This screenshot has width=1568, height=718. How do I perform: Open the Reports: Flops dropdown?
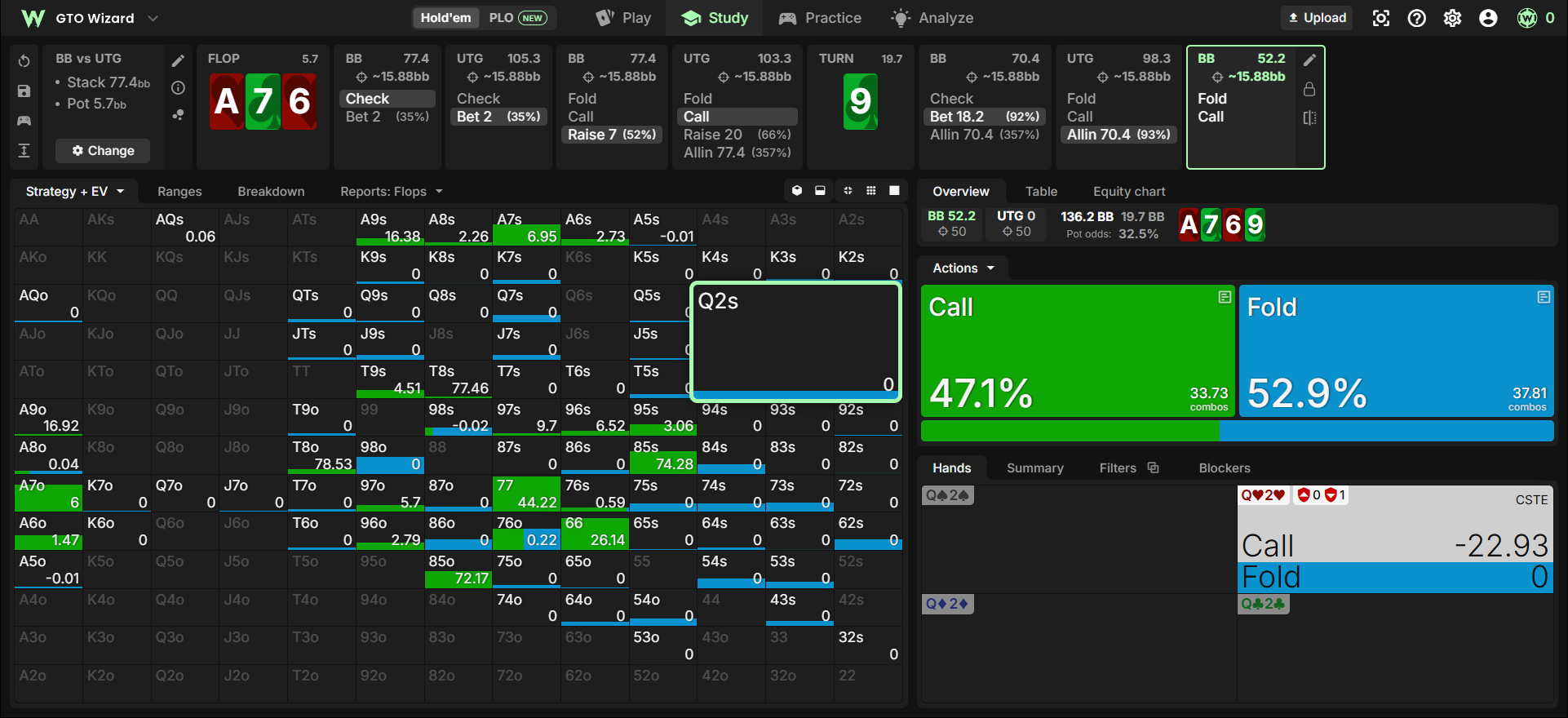click(x=392, y=191)
